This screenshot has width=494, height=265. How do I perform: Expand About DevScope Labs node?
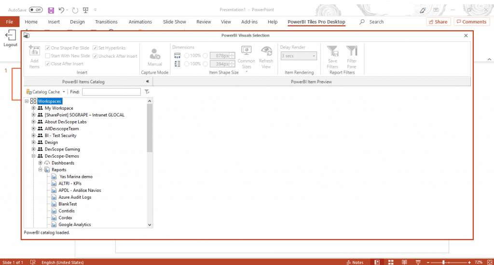tap(33, 122)
